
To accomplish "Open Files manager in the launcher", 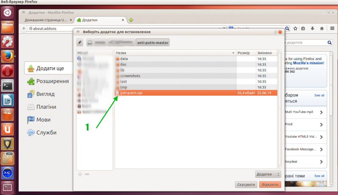I will click(7, 27).
